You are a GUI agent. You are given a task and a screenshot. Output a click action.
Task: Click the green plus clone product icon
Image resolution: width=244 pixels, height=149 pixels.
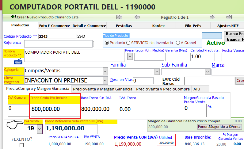point(13,17)
